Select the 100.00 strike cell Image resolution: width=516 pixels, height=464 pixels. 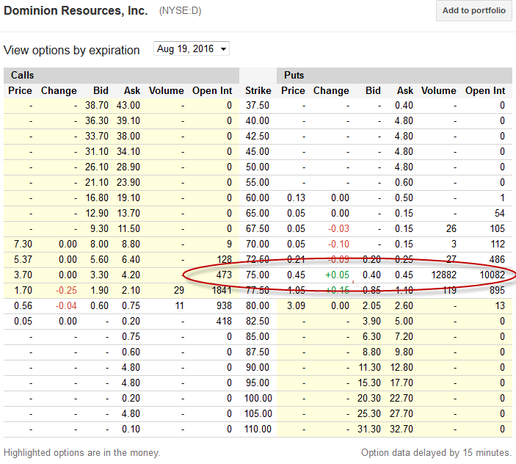pos(258,398)
